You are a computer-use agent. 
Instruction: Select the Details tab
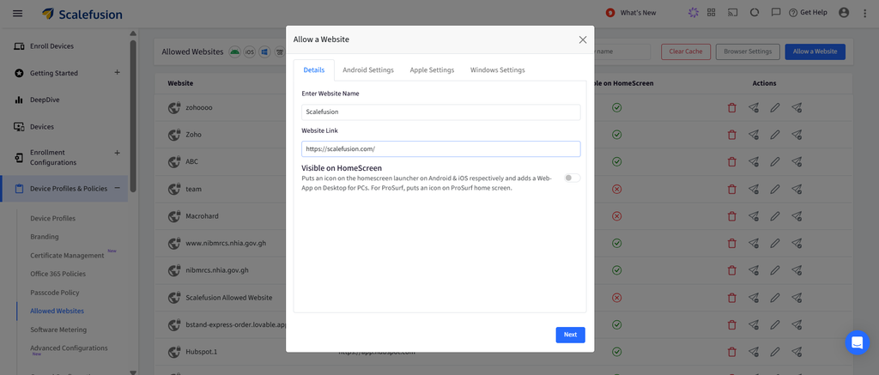314,70
